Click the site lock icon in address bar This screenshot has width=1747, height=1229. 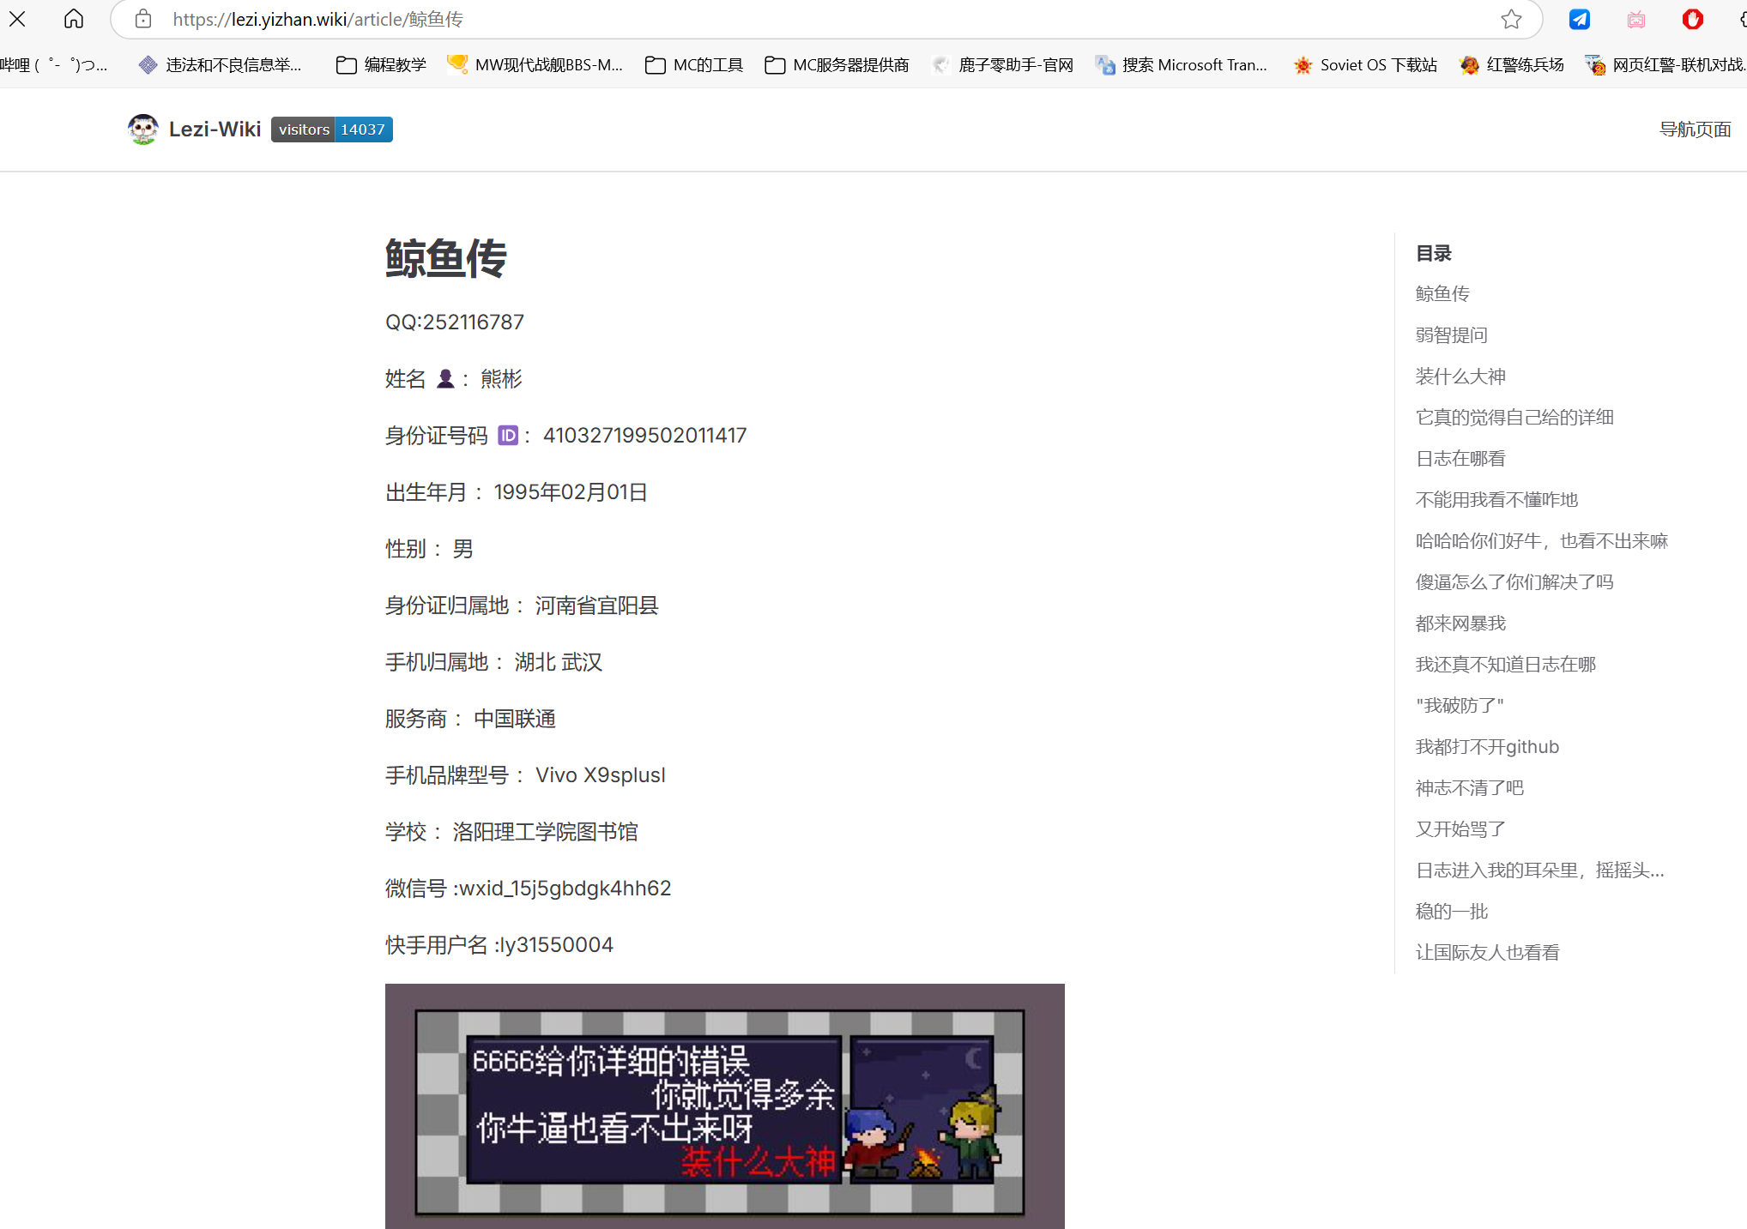[143, 19]
